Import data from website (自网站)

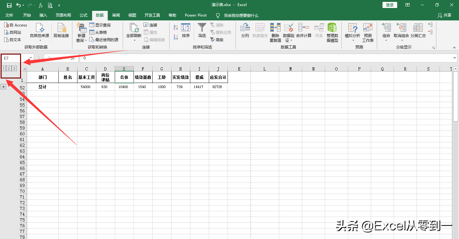pyautogui.click(x=13, y=32)
